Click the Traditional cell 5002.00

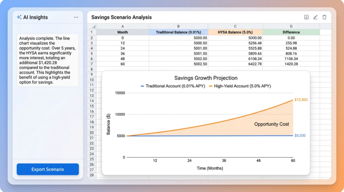pos(178,59)
